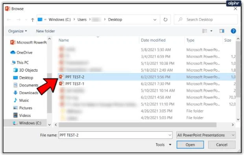Create a New folder

(45, 31)
